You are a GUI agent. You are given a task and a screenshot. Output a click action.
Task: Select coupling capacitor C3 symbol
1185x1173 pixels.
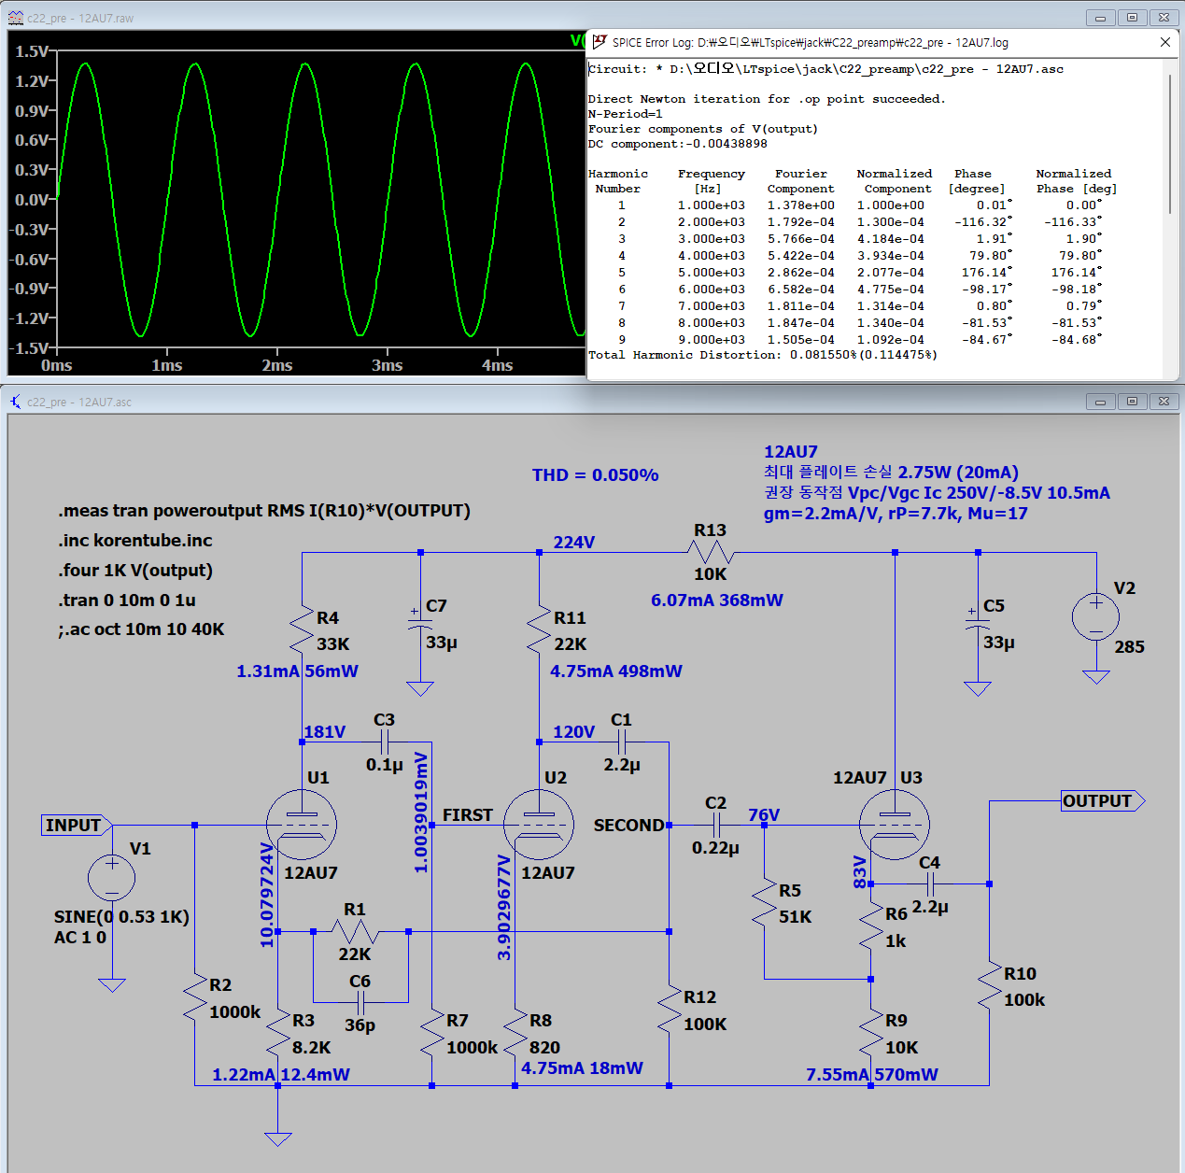[385, 742]
